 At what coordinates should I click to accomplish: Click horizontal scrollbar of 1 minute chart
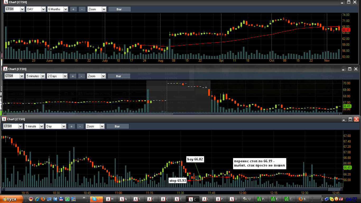172,189
